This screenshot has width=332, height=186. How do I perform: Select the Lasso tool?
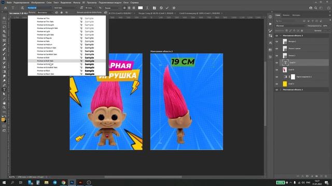[x=4, y=27]
